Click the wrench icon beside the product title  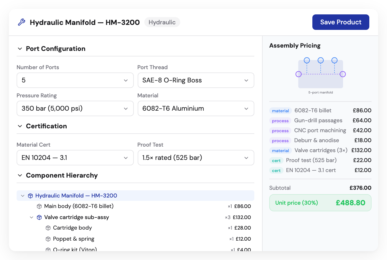coord(22,22)
